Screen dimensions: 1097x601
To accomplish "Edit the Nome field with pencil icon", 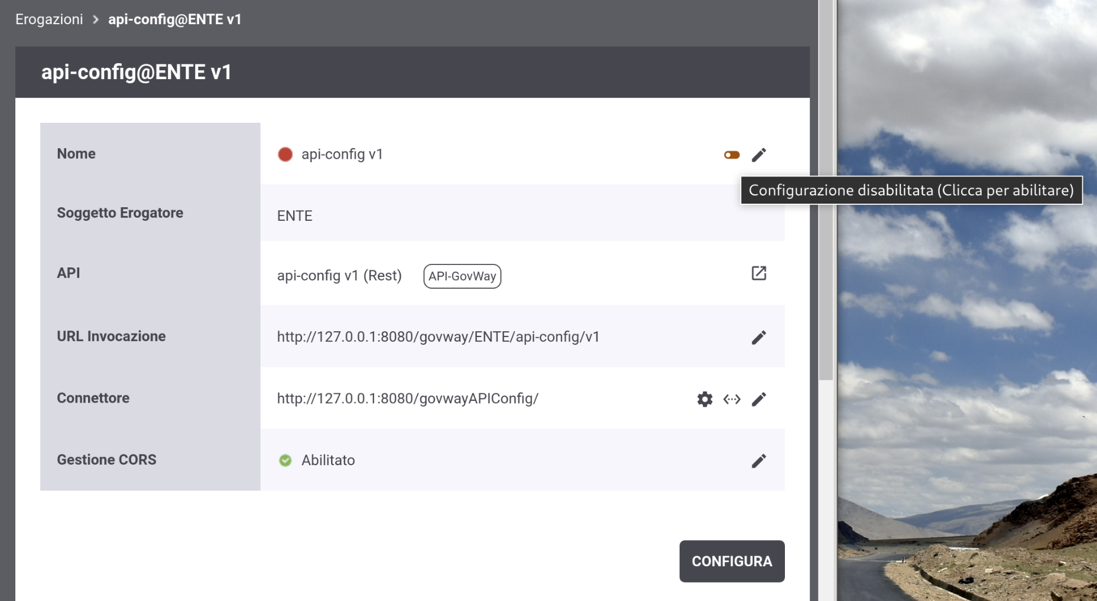I will pyautogui.click(x=759, y=155).
